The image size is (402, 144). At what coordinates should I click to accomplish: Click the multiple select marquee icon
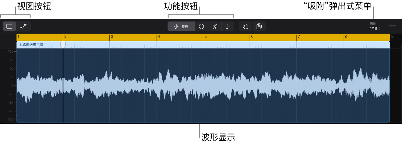[246, 26]
